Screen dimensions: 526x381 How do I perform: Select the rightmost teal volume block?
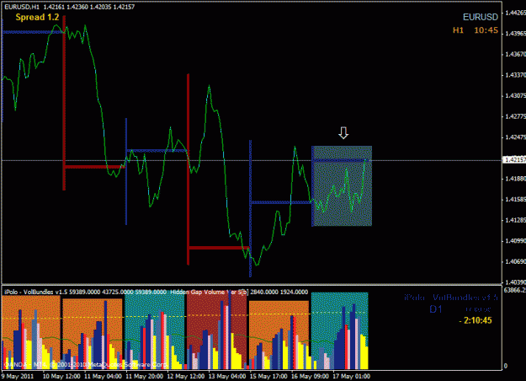pyautogui.click(x=340, y=330)
